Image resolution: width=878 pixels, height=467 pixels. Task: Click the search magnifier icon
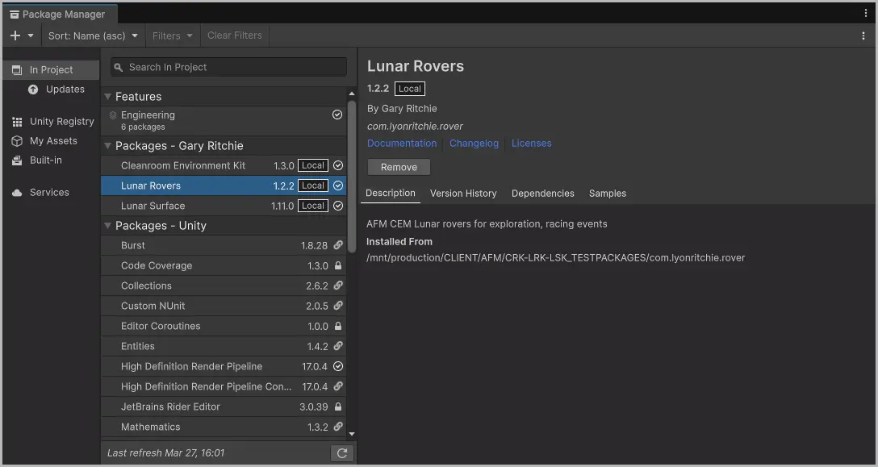[x=119, y=67]
